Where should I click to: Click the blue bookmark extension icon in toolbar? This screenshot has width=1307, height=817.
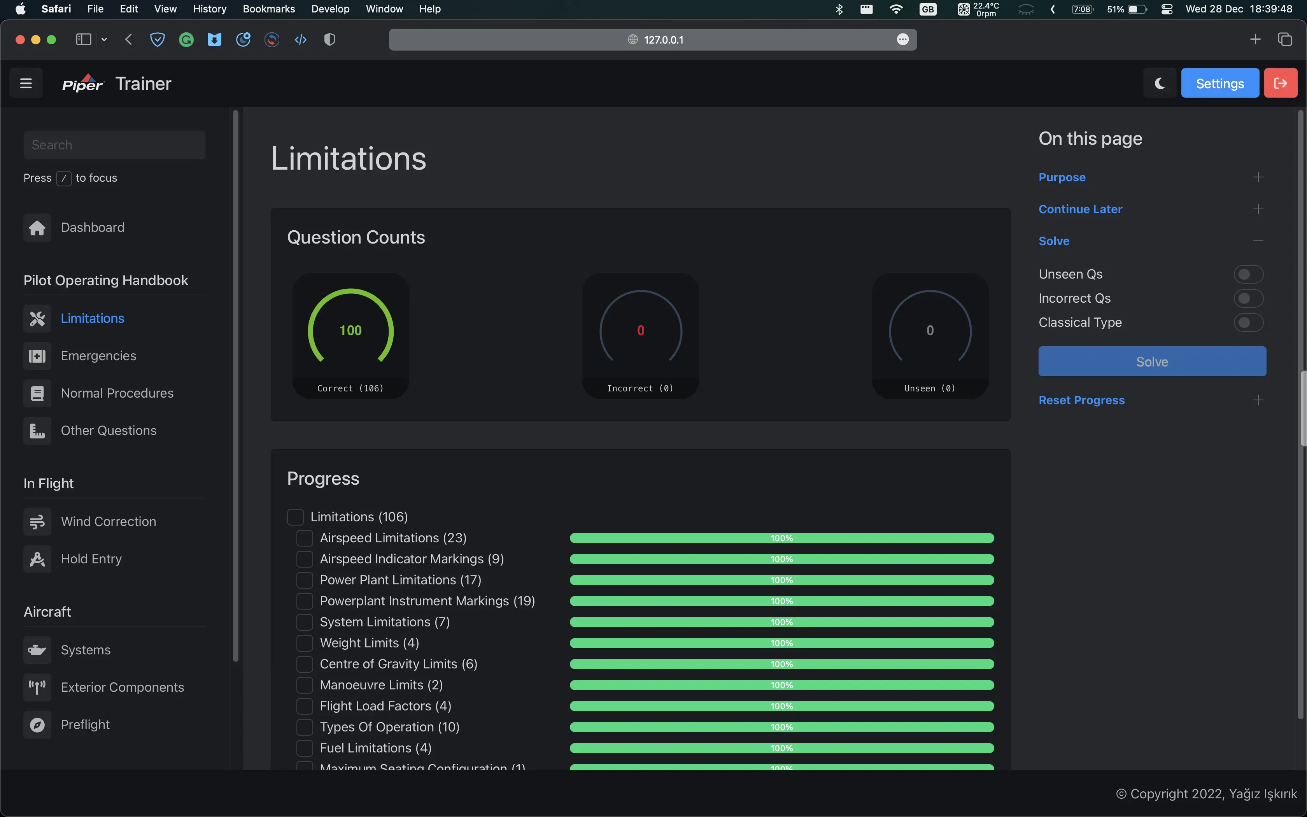tap(214, 39)
